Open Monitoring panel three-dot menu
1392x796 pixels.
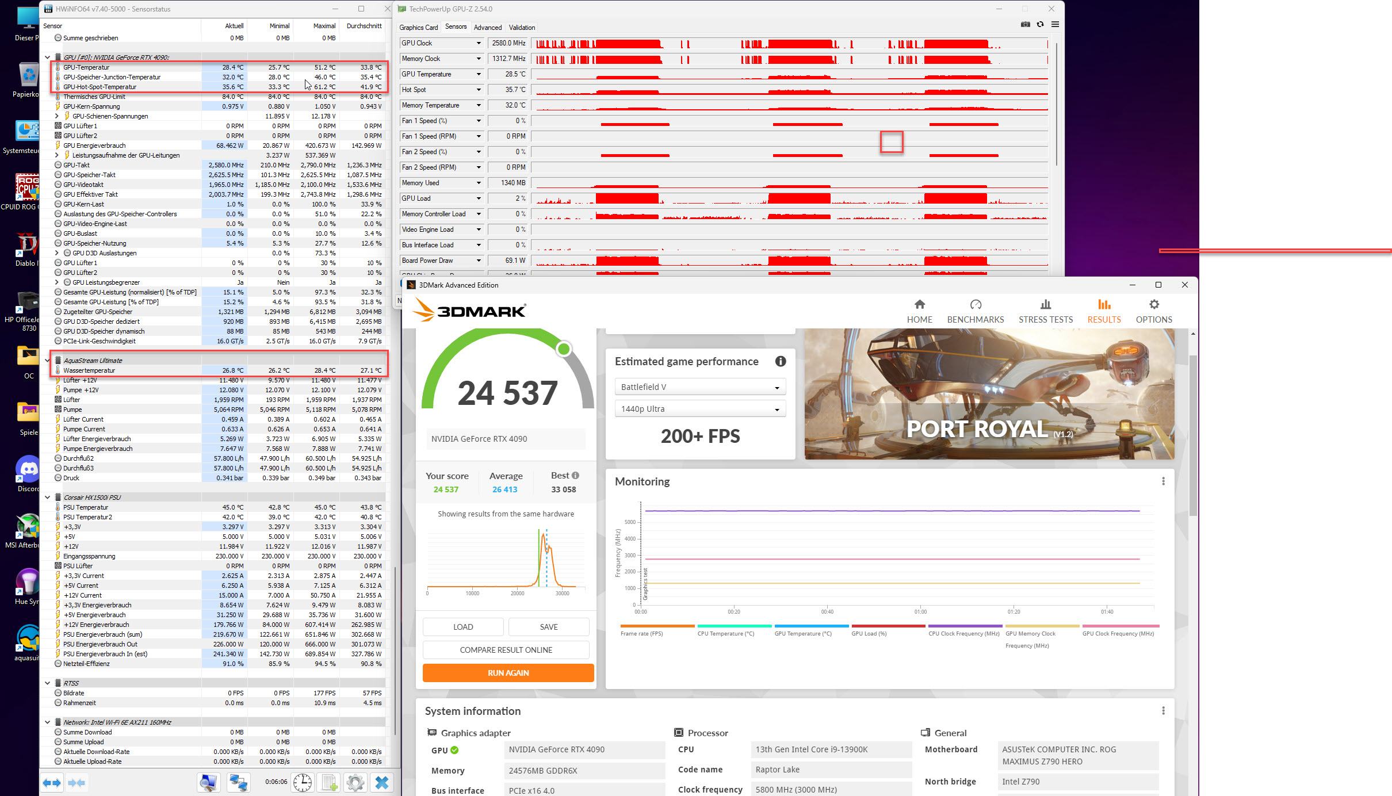point(1163,481)
